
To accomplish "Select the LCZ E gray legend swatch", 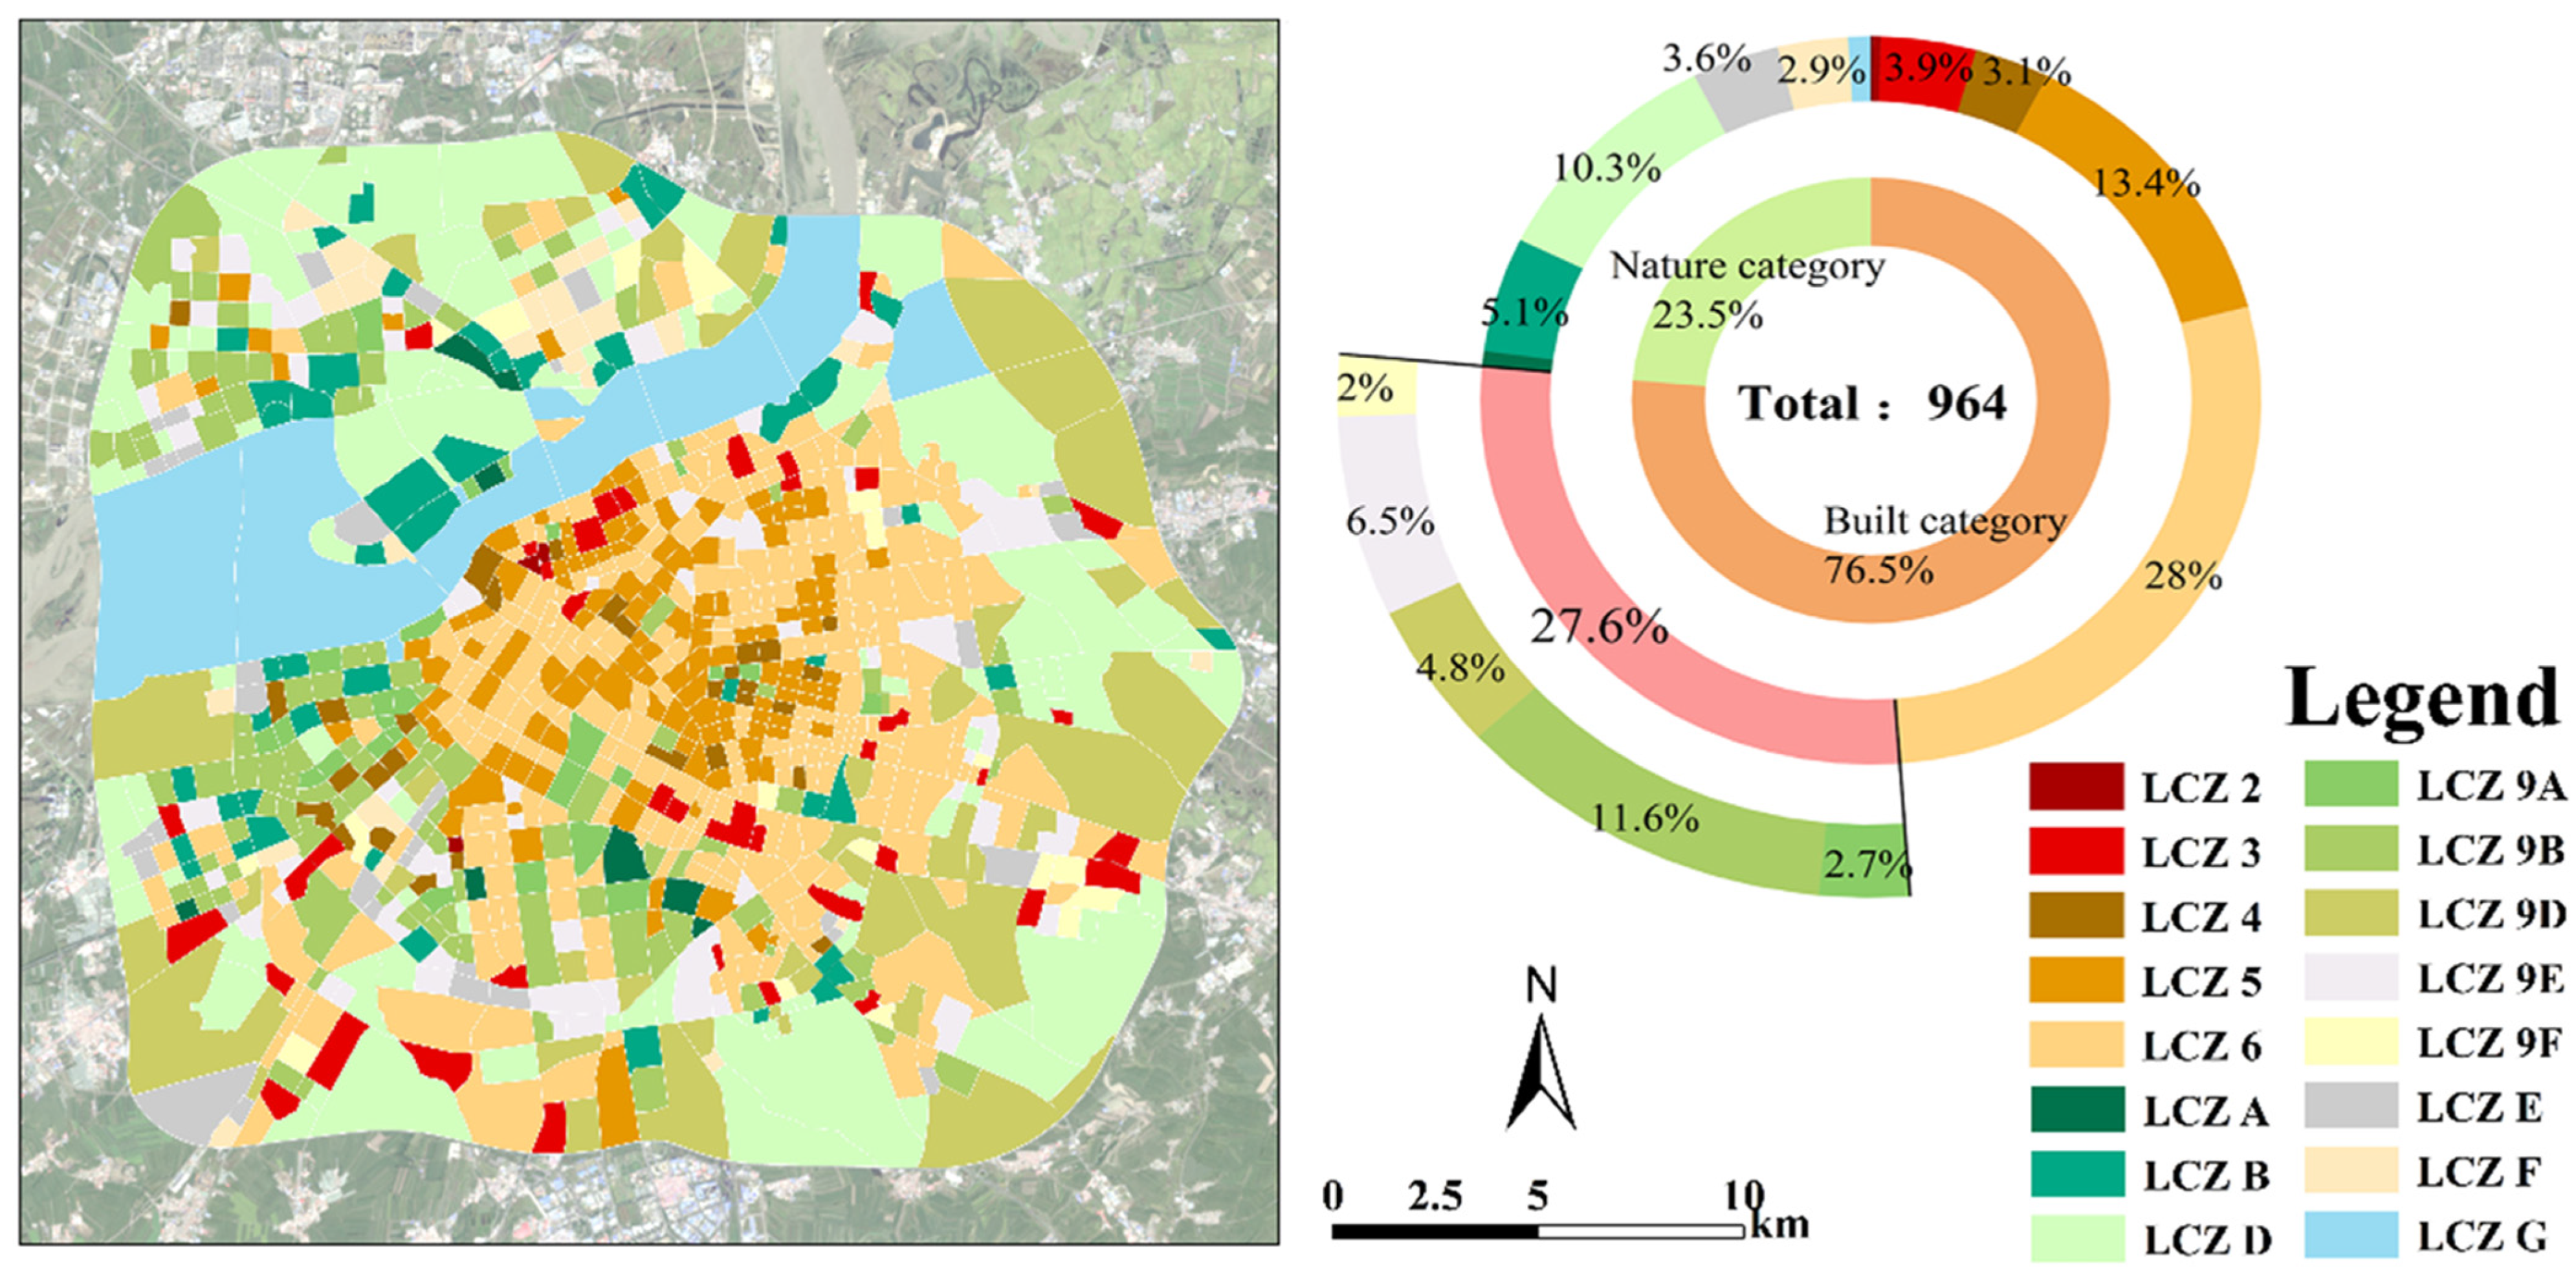I will 2353,1106.
